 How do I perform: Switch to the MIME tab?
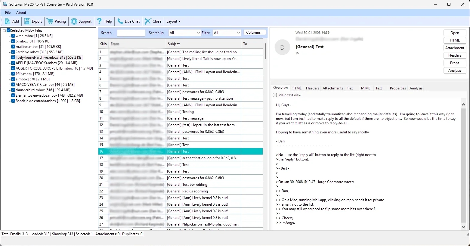[366, 88]
